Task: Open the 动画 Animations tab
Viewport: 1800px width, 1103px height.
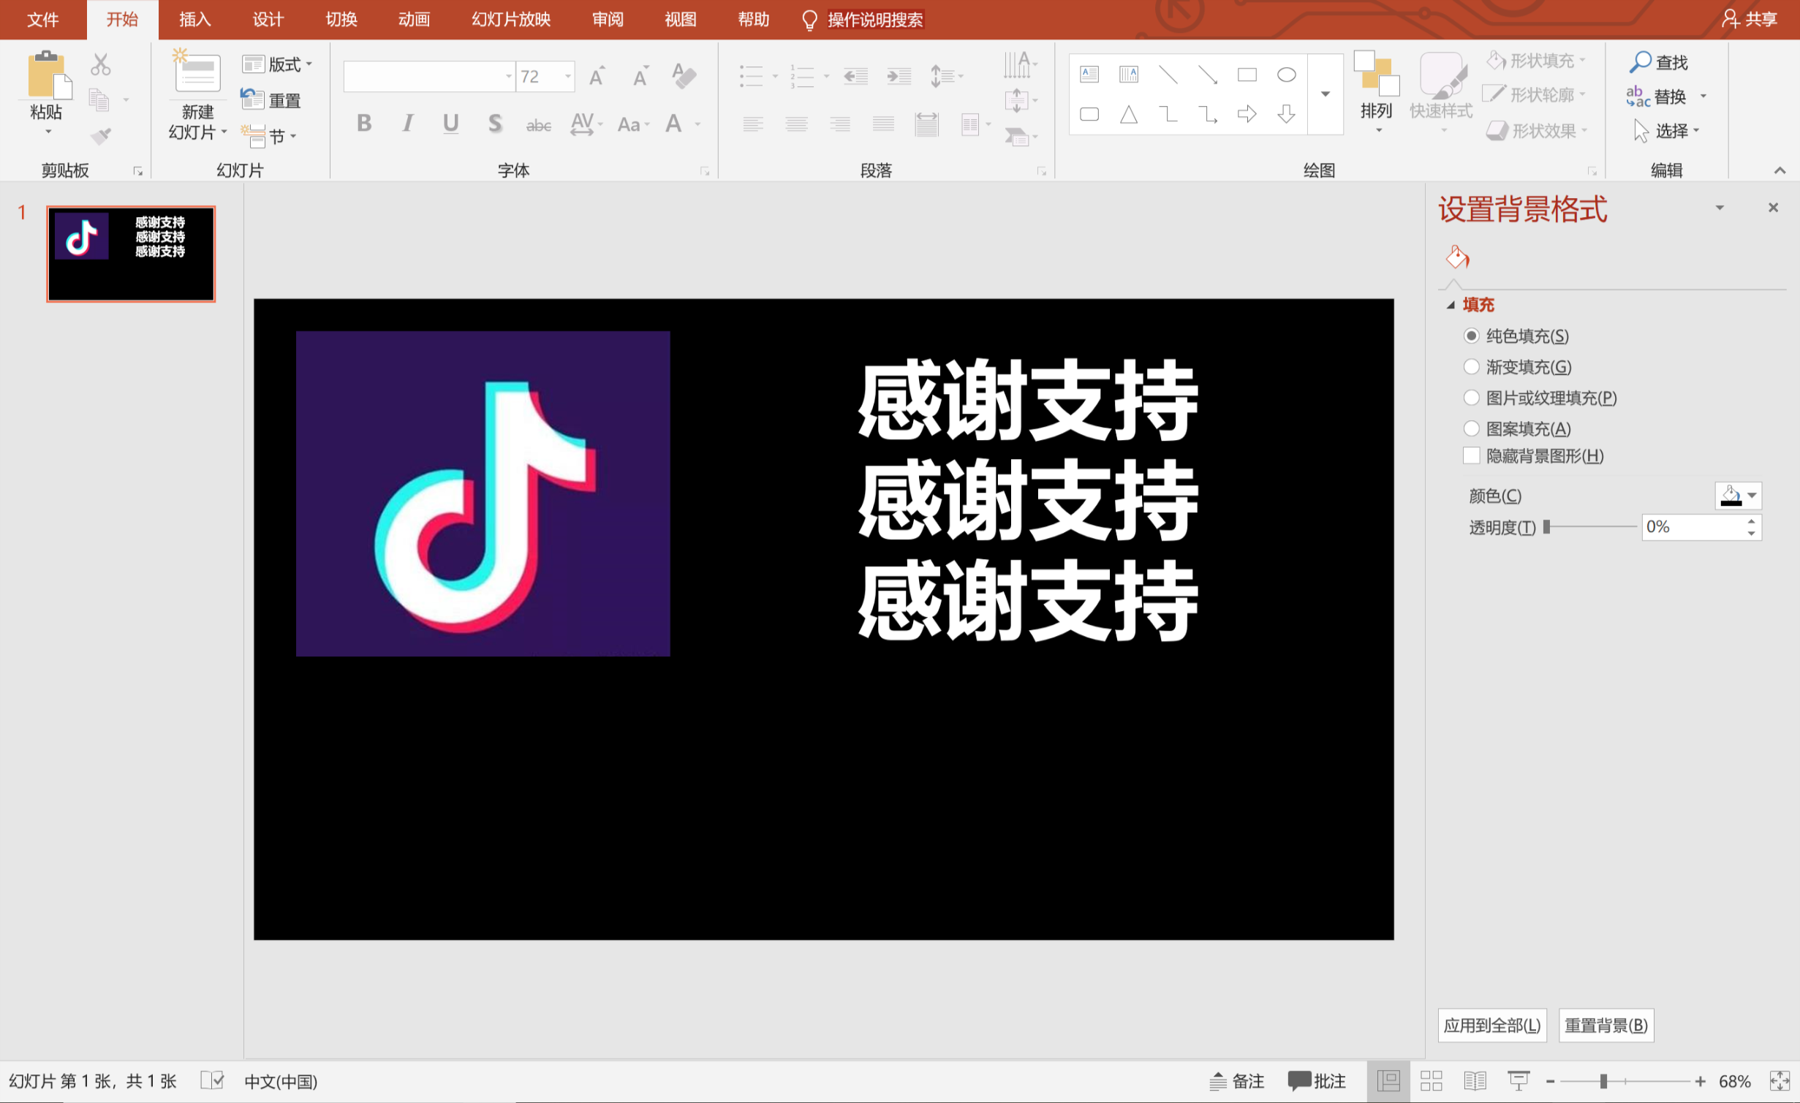Action: (x=414, y=20)
